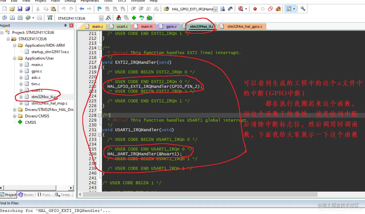Start the debug session with the magnifier icon

click(x=241, y=9)
